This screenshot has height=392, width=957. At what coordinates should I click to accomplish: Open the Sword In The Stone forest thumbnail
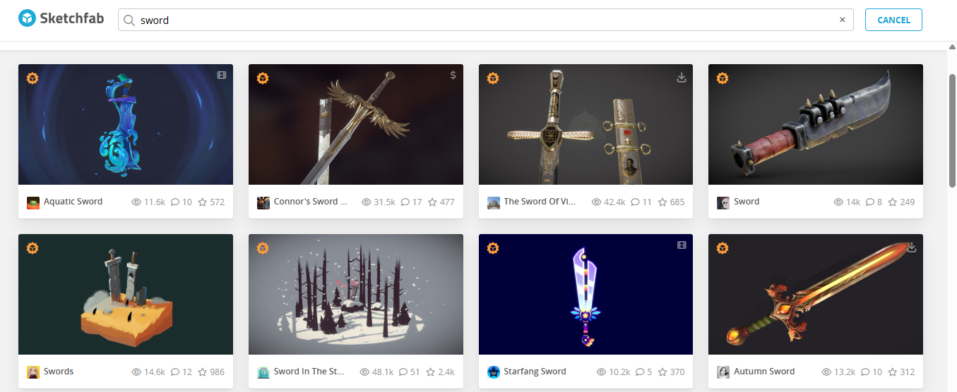[356, 295]
